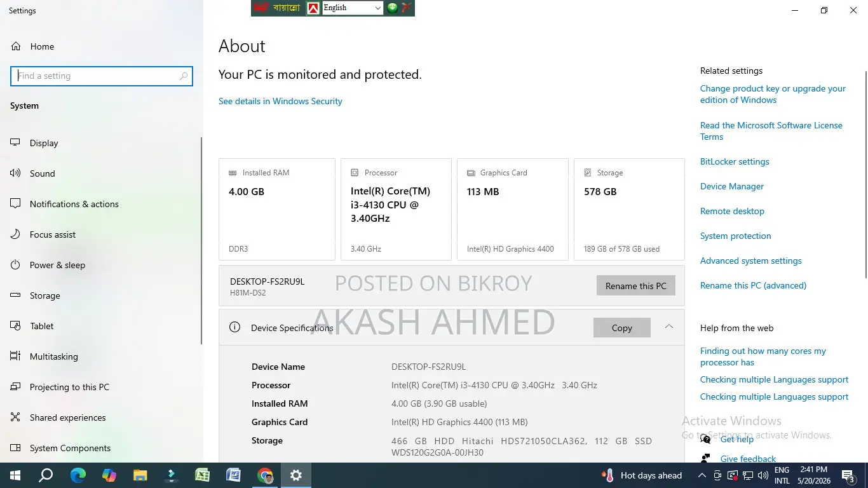This screenshot has height=488, width=868.
Task: Copy the device specifications
Action: pyautogui.click(x=621, y=328)
